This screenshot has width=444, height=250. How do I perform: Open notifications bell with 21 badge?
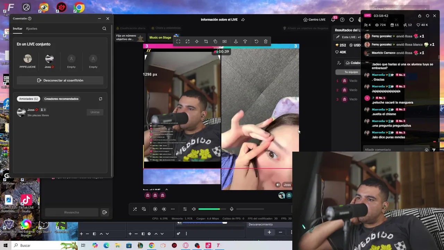click(333, 19)
